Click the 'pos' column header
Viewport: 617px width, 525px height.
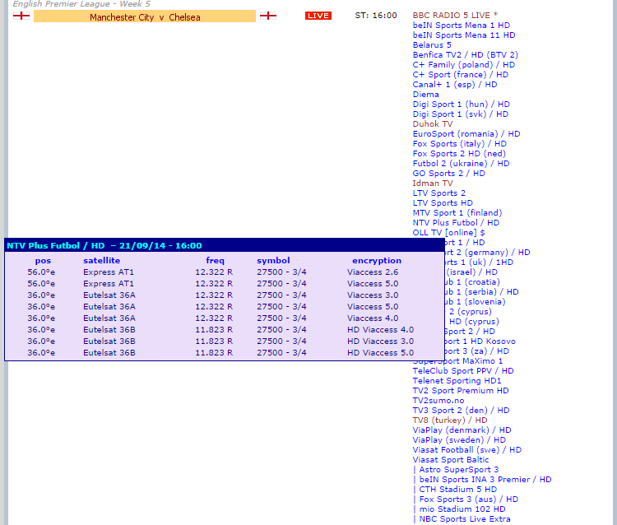(43, 261)
